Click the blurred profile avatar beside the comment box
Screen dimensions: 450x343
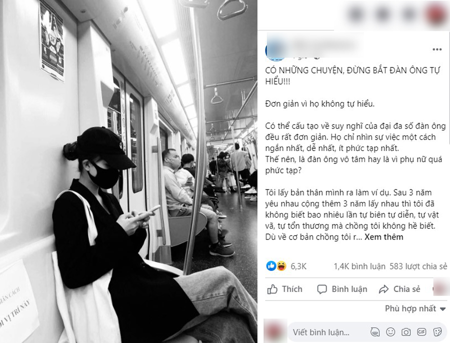[275, 330]
